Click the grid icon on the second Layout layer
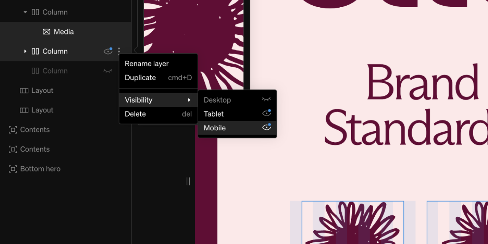This screenshot has height=244, width=488. pos(24,110)
